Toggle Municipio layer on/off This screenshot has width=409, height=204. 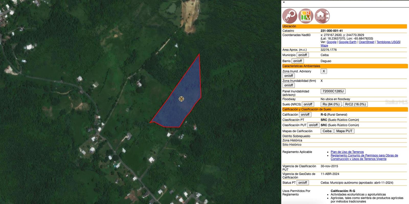[303, 55]
